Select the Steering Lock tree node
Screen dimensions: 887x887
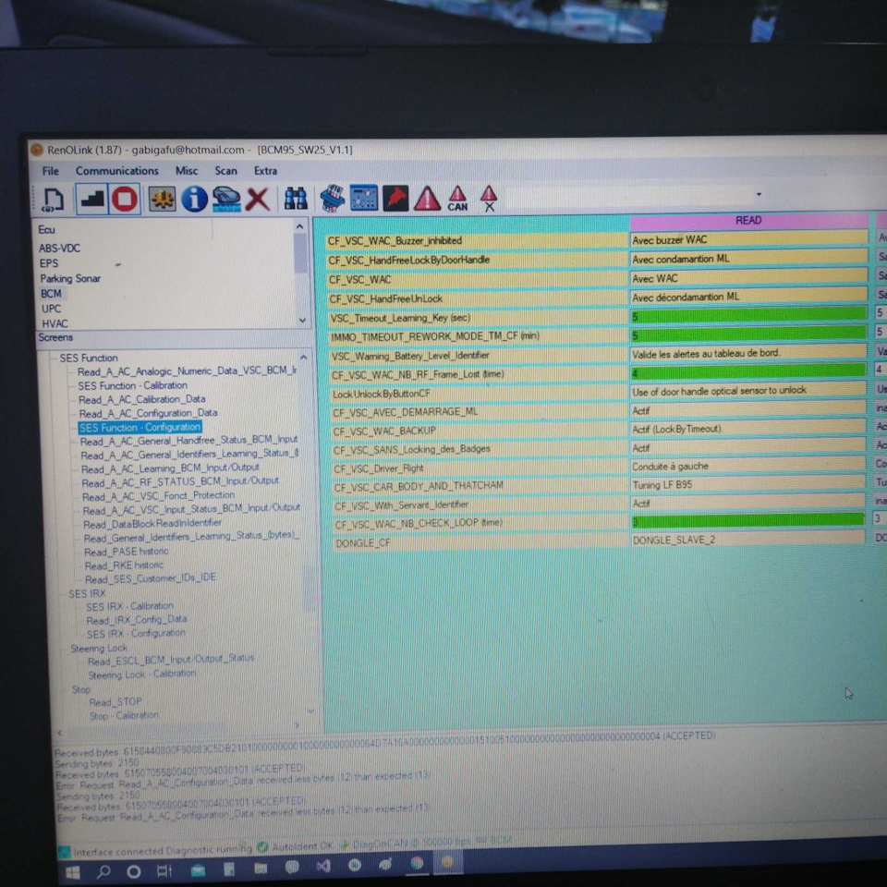pyautogui.click(x=99, y=649)
